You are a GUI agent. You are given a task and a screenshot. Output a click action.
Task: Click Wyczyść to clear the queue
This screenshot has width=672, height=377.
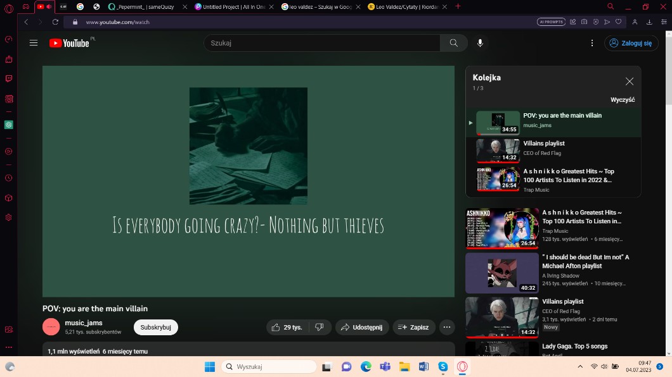622,100
